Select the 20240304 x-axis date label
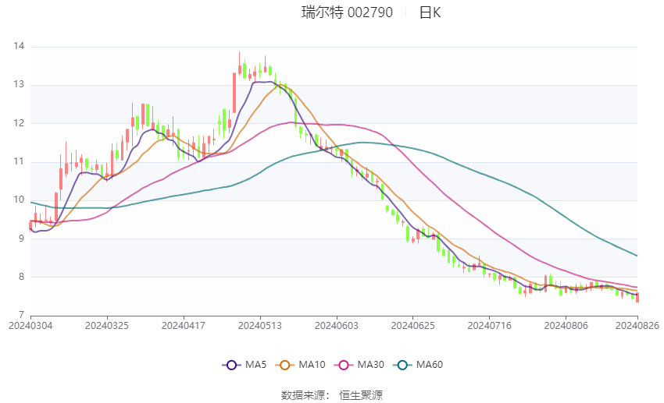The height and width of the screenshot is (403, 664). click(30, 326)
